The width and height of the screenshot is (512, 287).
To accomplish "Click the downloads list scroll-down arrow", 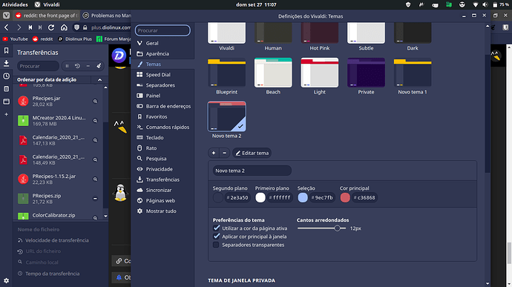I will point(105,216).
